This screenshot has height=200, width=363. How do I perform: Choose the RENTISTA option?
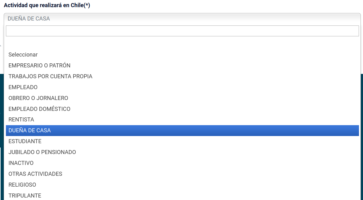coord(21,120)
